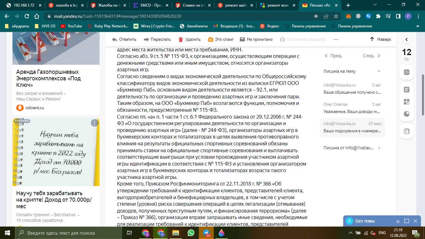
Task: Open Олег Олегов message from 5 авг
Action: (x=352, y=108)
